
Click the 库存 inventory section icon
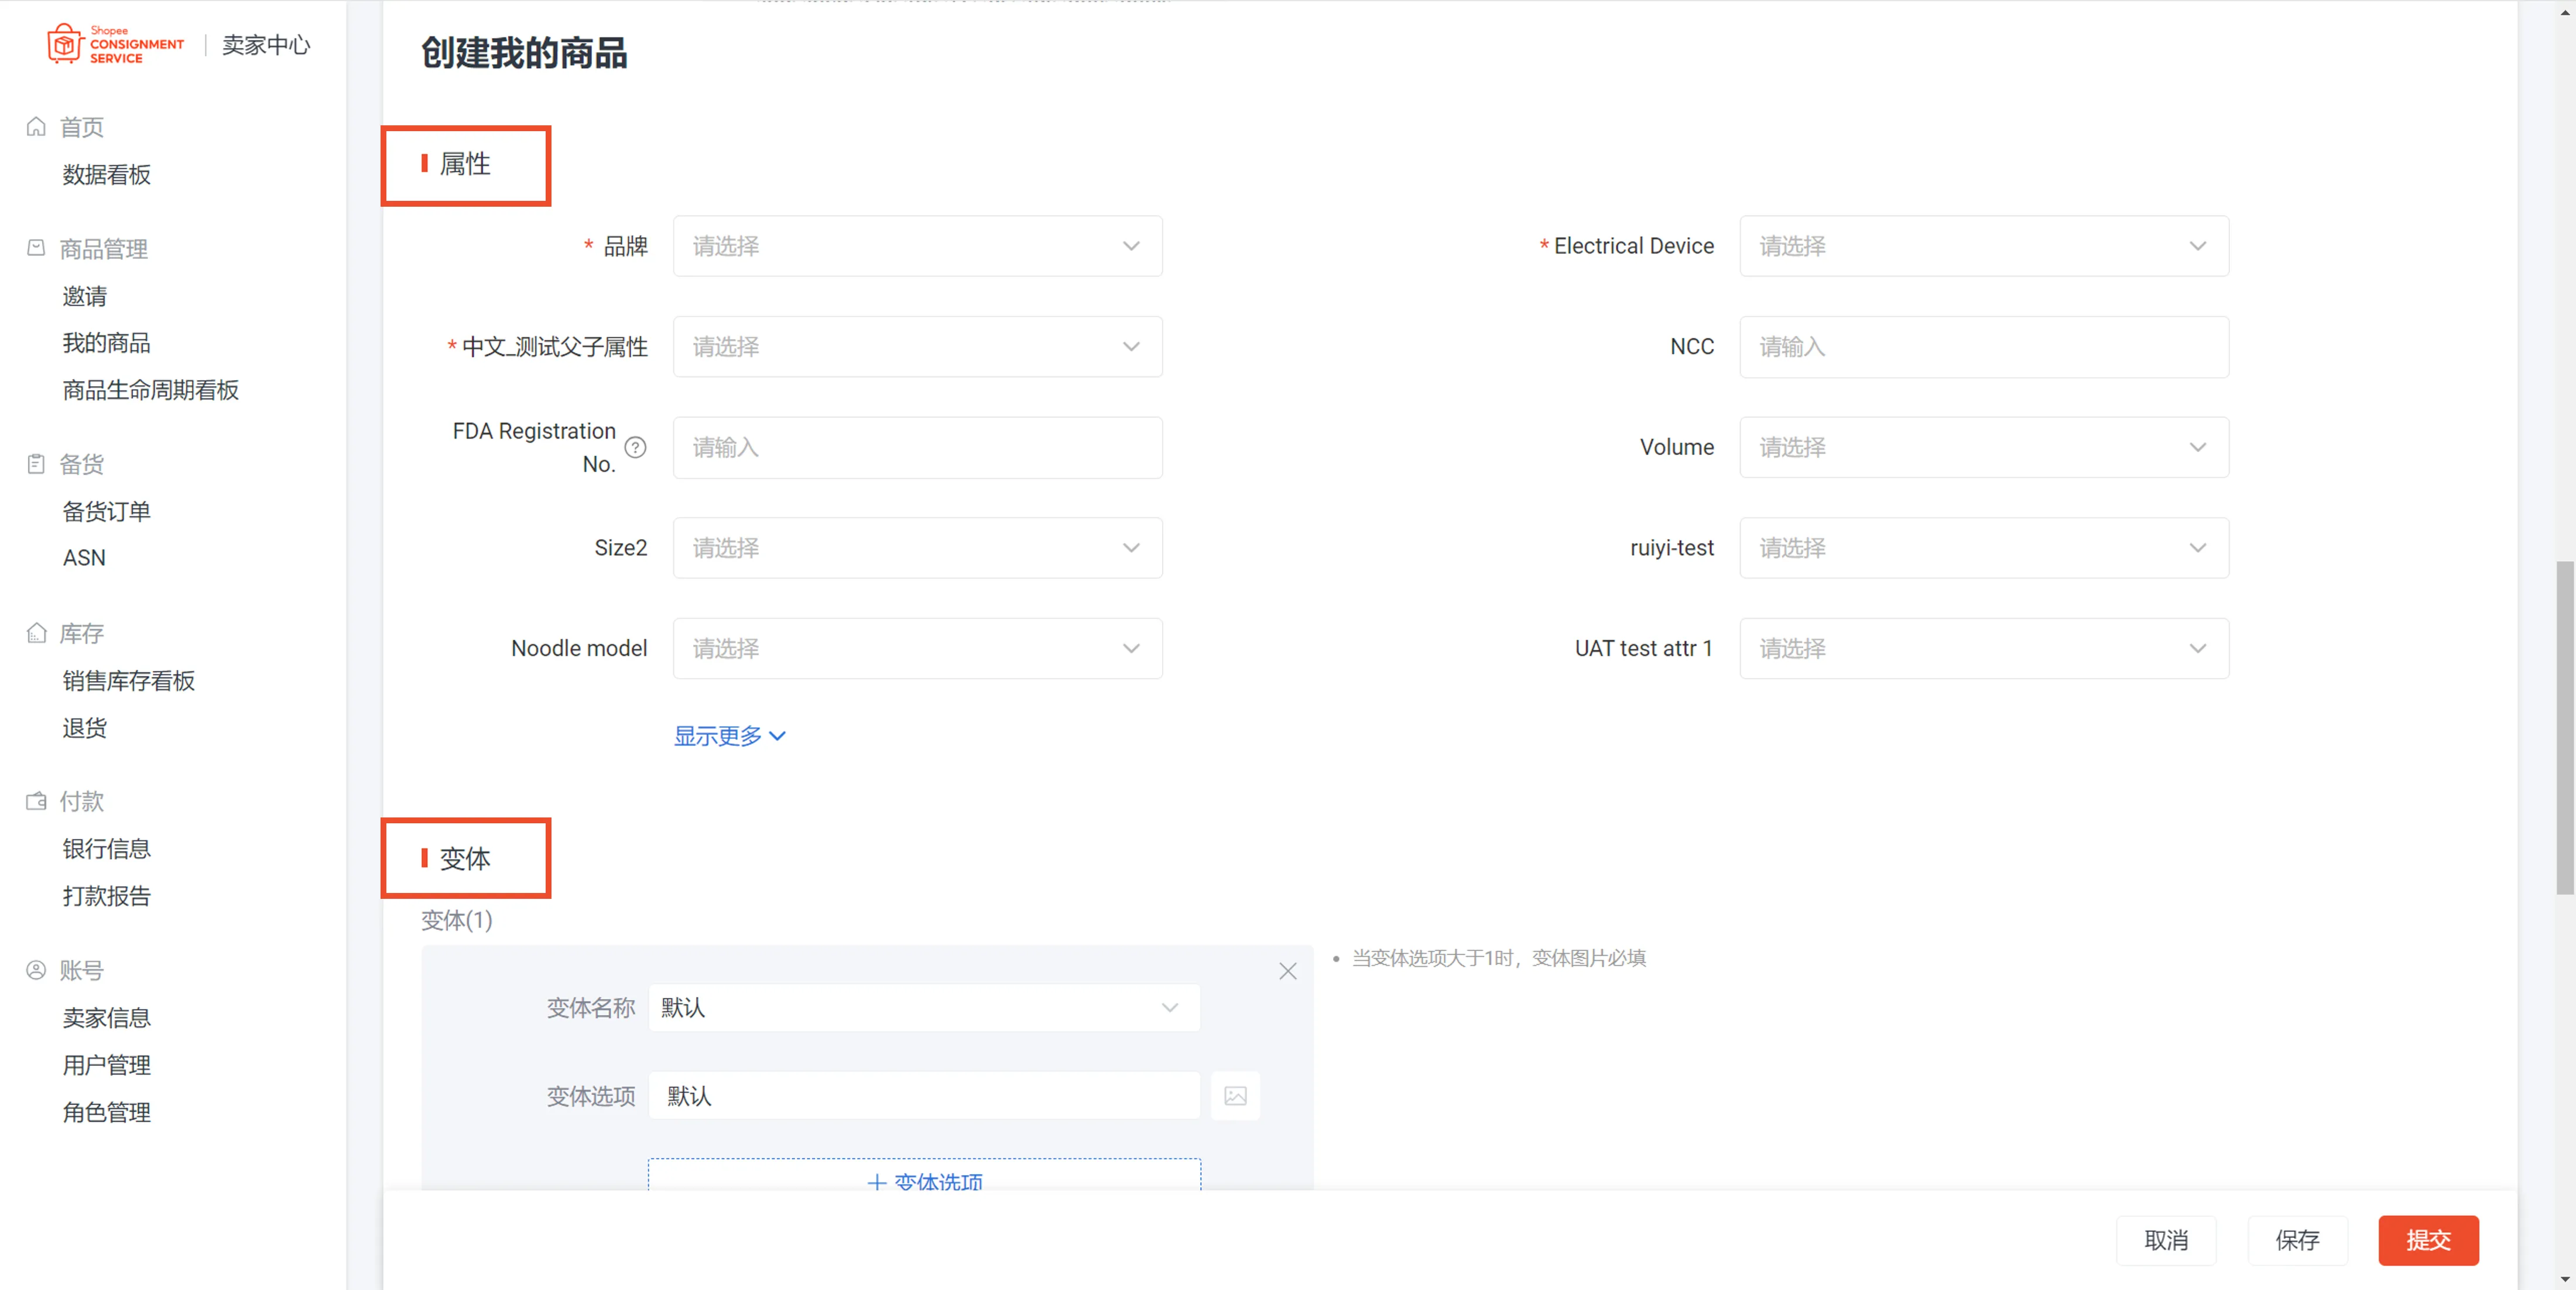click(36, 633)
